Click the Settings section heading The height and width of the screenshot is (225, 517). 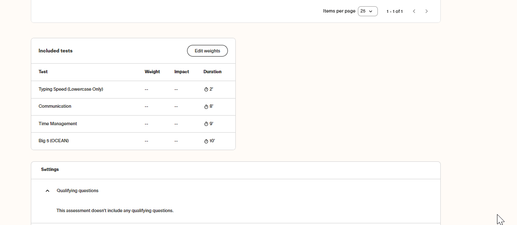[x=50, y=170]
